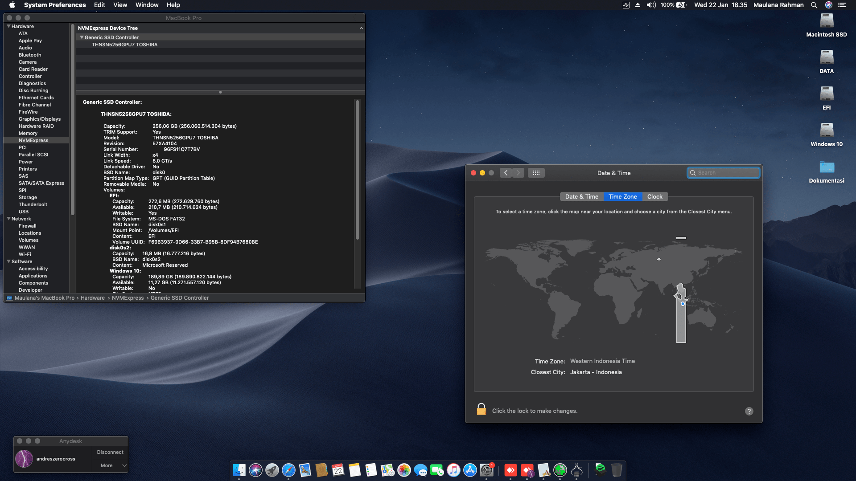Click the Anydesk Disconnect button

[110, 452]
